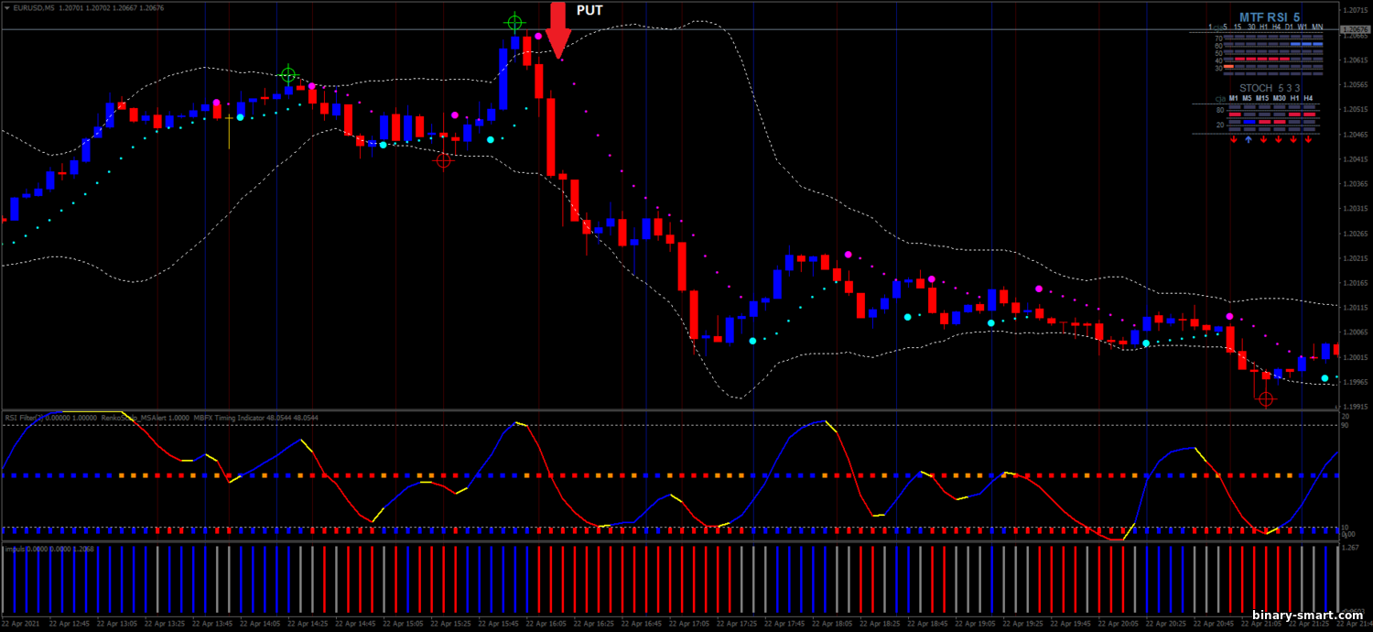Select the M15 column header in STOCH panel
Image resolution: width=1373 pixels, height=632 pixels.
(x=1262, y=98)
